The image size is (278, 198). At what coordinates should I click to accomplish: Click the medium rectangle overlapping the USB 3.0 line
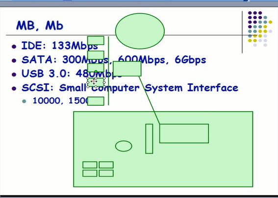tap(127, 69)
